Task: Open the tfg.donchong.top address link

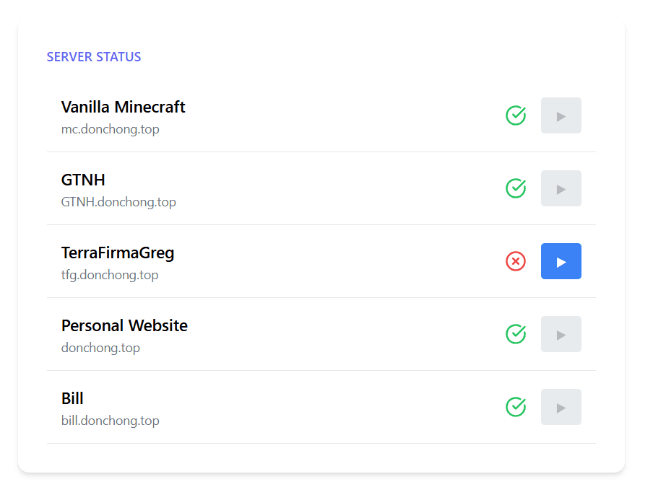Action: point(109,275)
